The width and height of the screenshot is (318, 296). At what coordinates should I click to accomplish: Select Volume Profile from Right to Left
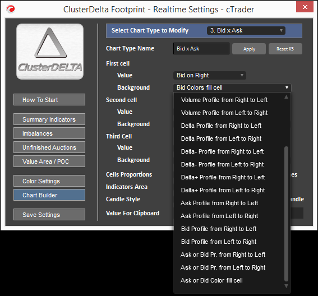[229, 100]
